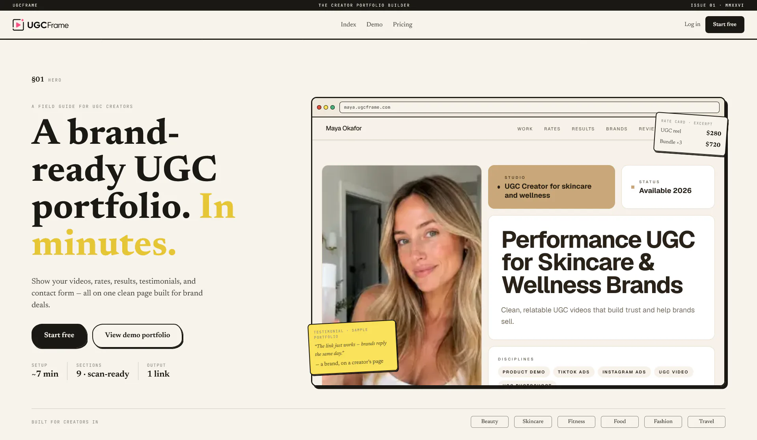Click Start free in the top header

coord(725,24)
